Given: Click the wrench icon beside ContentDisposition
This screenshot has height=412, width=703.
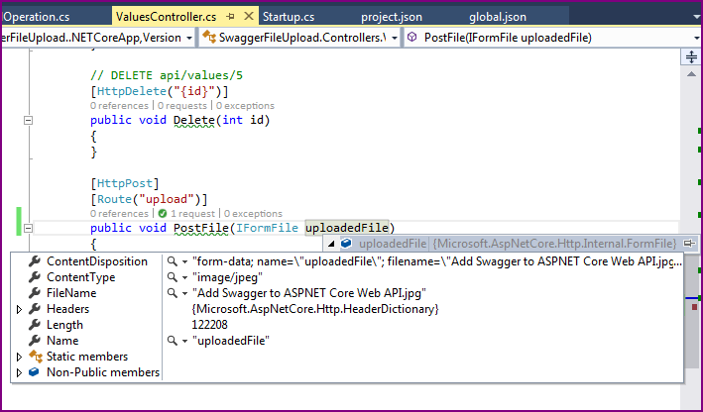Looking at the screenshot, I should pos(35,261).
